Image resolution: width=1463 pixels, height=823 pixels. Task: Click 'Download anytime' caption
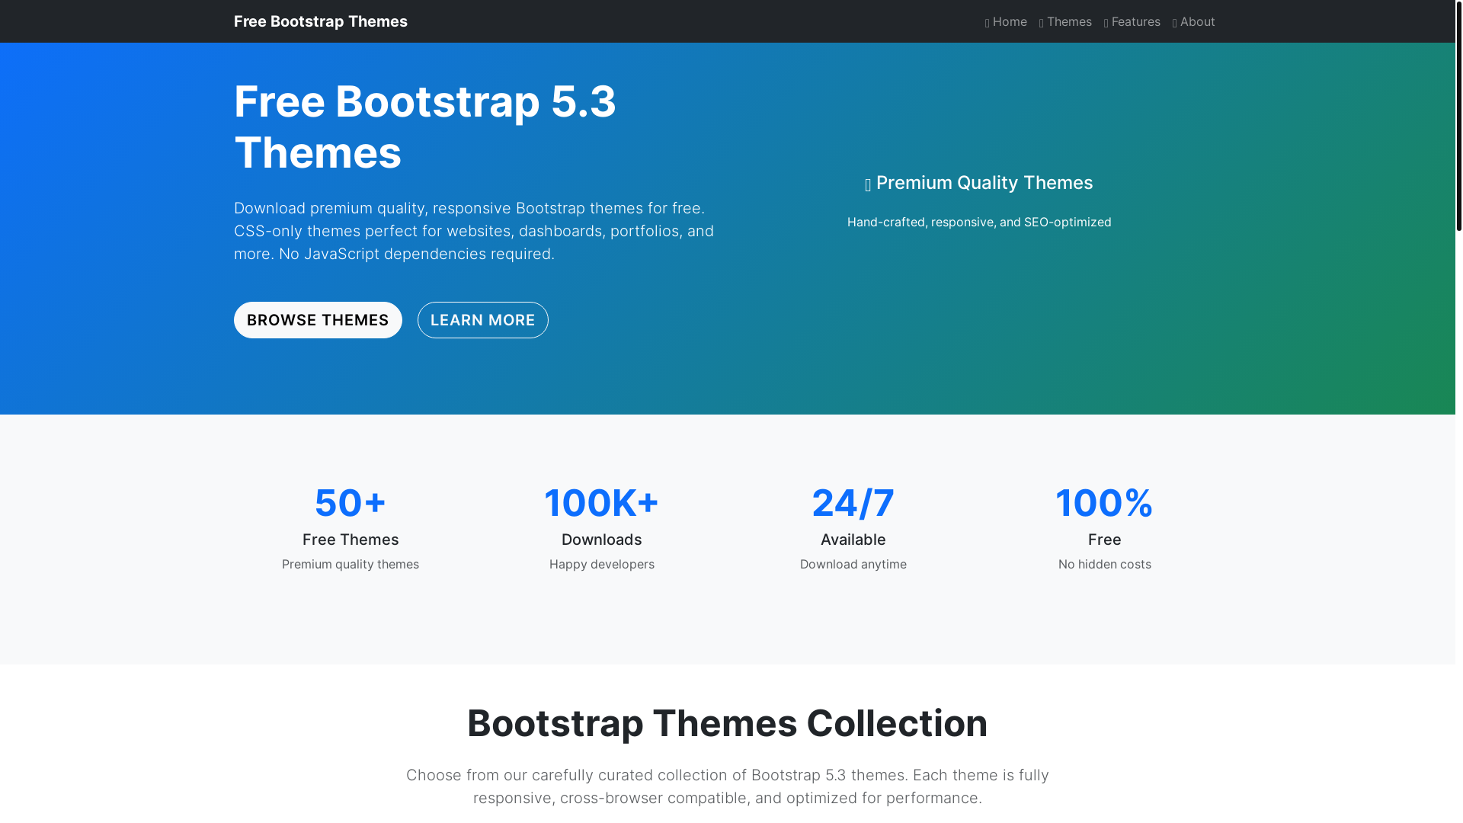click(853, 564)
